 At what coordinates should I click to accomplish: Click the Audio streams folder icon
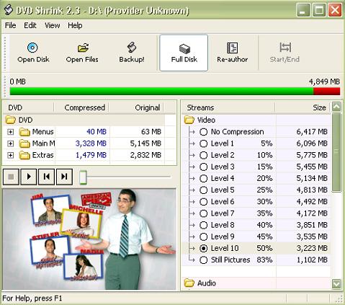point(189,283)
